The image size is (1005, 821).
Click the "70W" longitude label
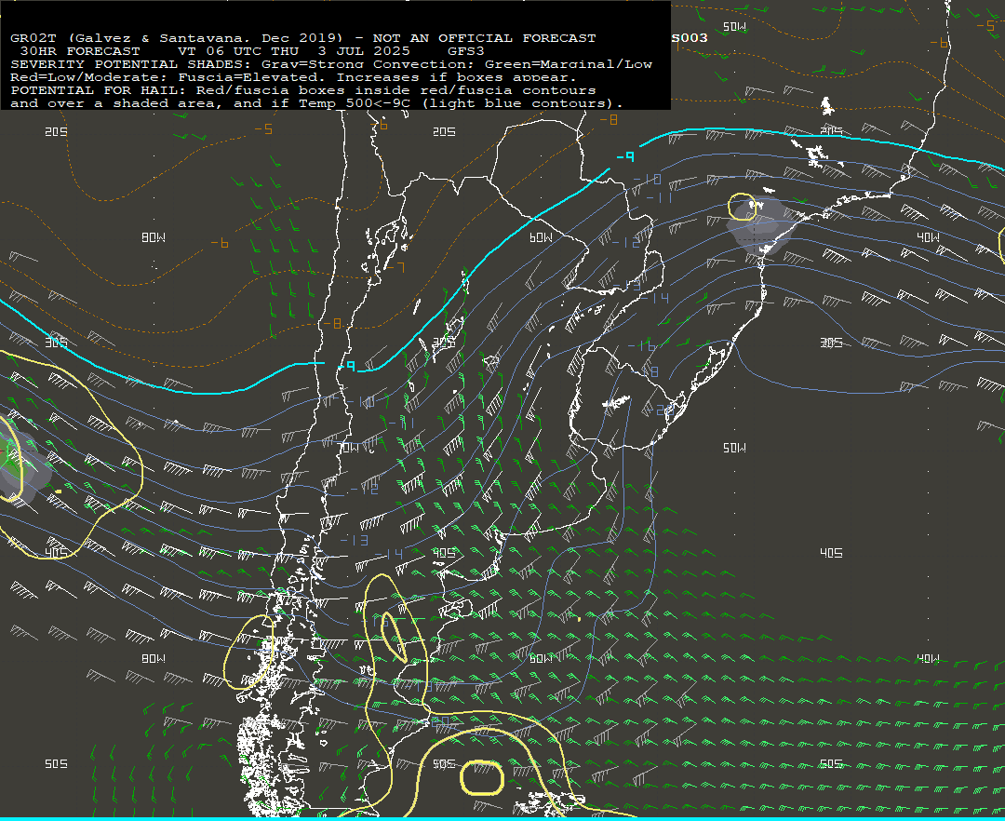click(349, 448)
